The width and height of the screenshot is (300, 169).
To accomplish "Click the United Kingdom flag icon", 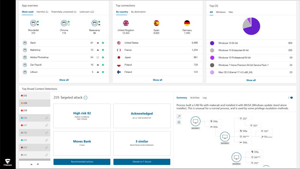I will (x=126, y=23).
